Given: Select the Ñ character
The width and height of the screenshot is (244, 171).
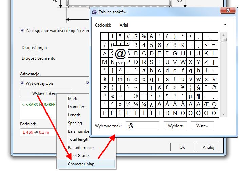Looking at the screenshot, I should point(175,113).
